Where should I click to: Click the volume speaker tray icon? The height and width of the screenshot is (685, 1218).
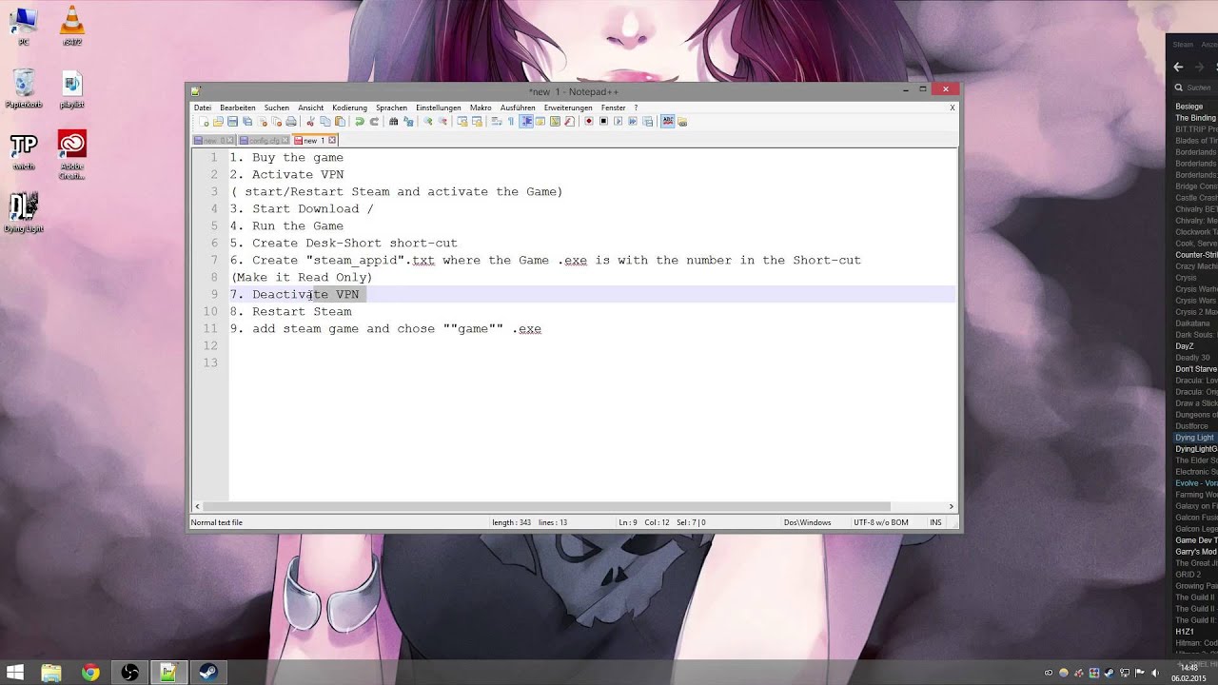point(1155,673)
